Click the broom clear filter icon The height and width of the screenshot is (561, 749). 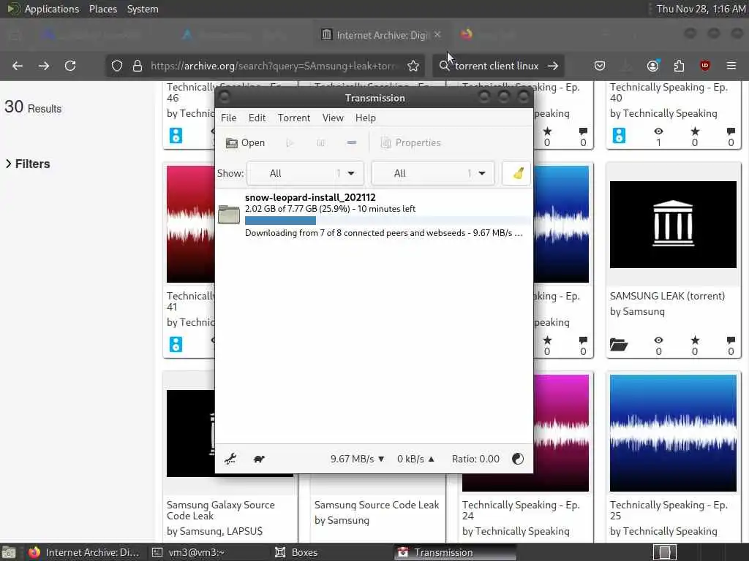[x=518, y=173]
